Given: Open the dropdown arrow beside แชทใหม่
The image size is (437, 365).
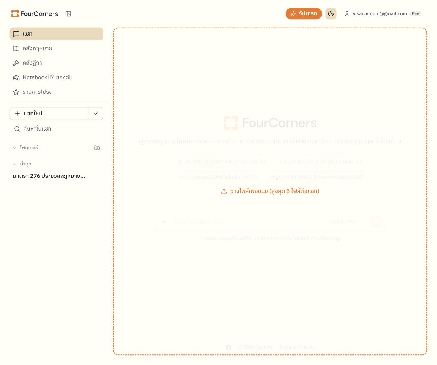Looking at the screenshot, I should pos(95,113).
